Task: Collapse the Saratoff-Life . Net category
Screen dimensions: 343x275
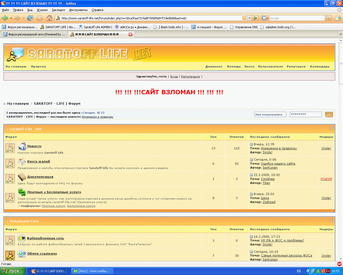Action: (x=331, y=128)
